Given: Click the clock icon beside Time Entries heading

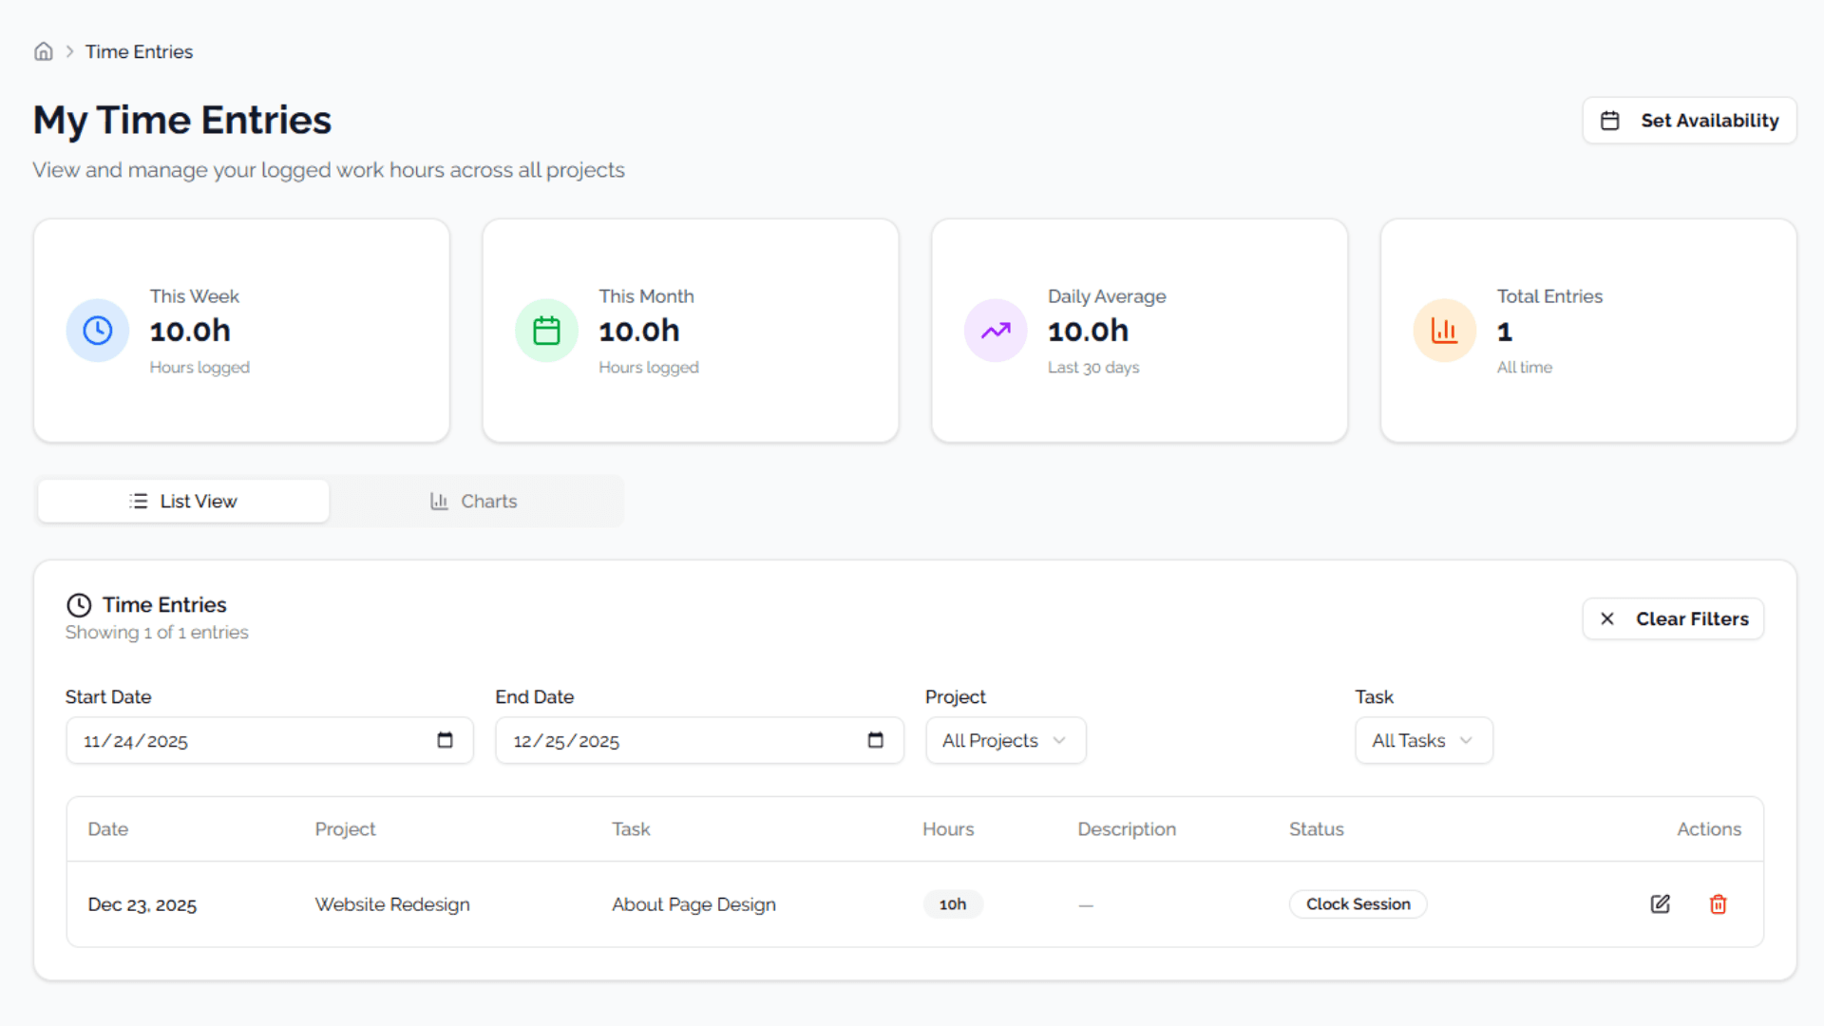Looking at the screenshot, I should pos(79,604).
